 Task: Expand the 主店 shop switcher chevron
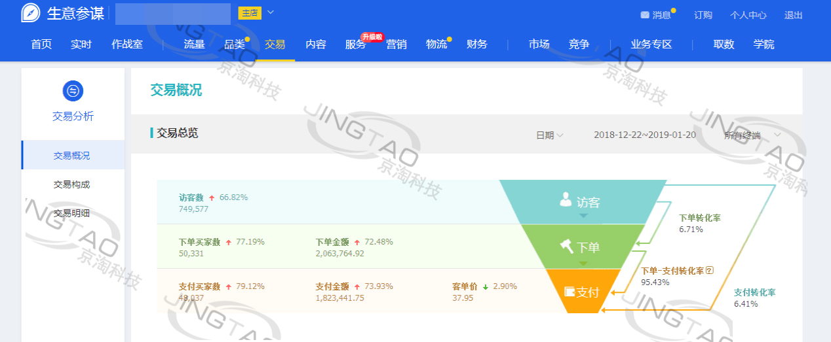[271, 12]
